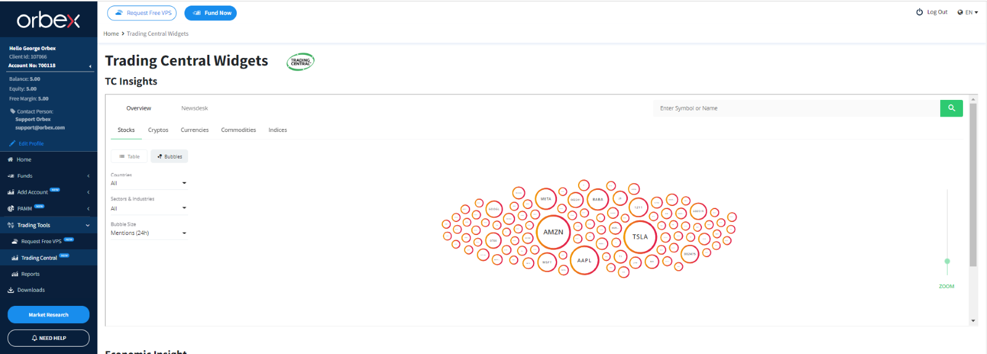The image size is (987, 354).
Task: Switch to the Bubbles view
Action: (170, 157)
